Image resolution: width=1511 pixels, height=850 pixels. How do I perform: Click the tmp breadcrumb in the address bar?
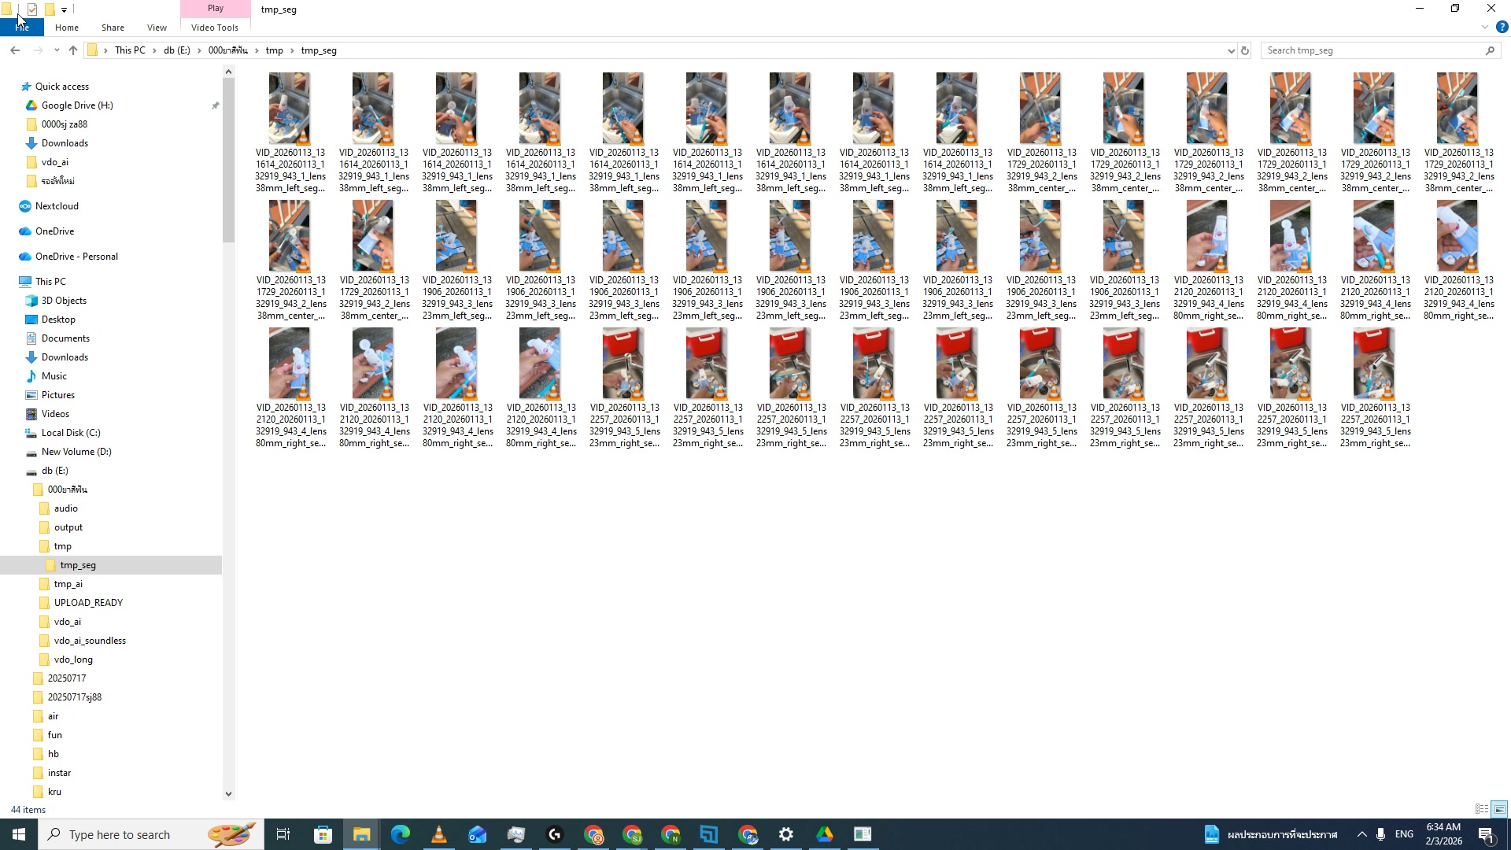pyautogui.click(x=274, y=50)
